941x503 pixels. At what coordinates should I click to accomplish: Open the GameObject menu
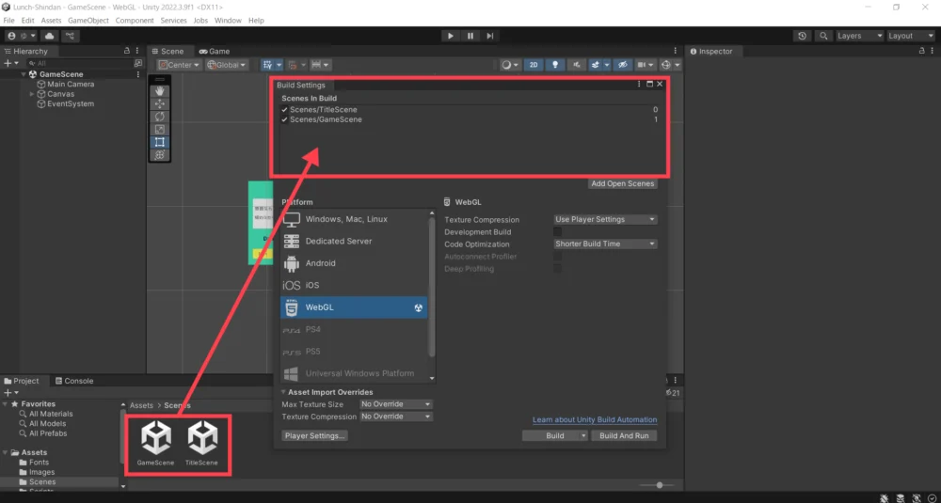(x=88, y=21)
